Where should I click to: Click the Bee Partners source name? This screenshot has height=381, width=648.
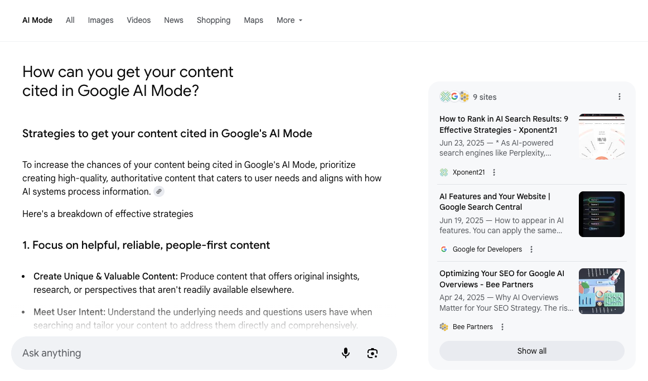click(473, 327)
